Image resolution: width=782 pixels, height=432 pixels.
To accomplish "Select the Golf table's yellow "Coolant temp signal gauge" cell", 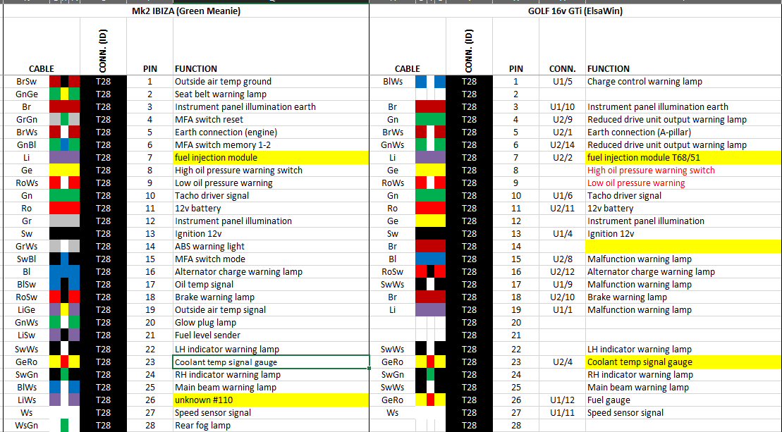I will click(x=684, y=362).
